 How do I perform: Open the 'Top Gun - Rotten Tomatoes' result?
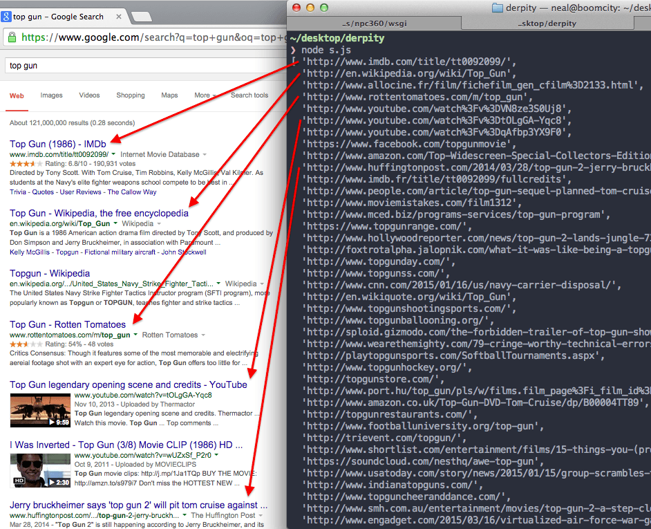[x=68, y=324]
